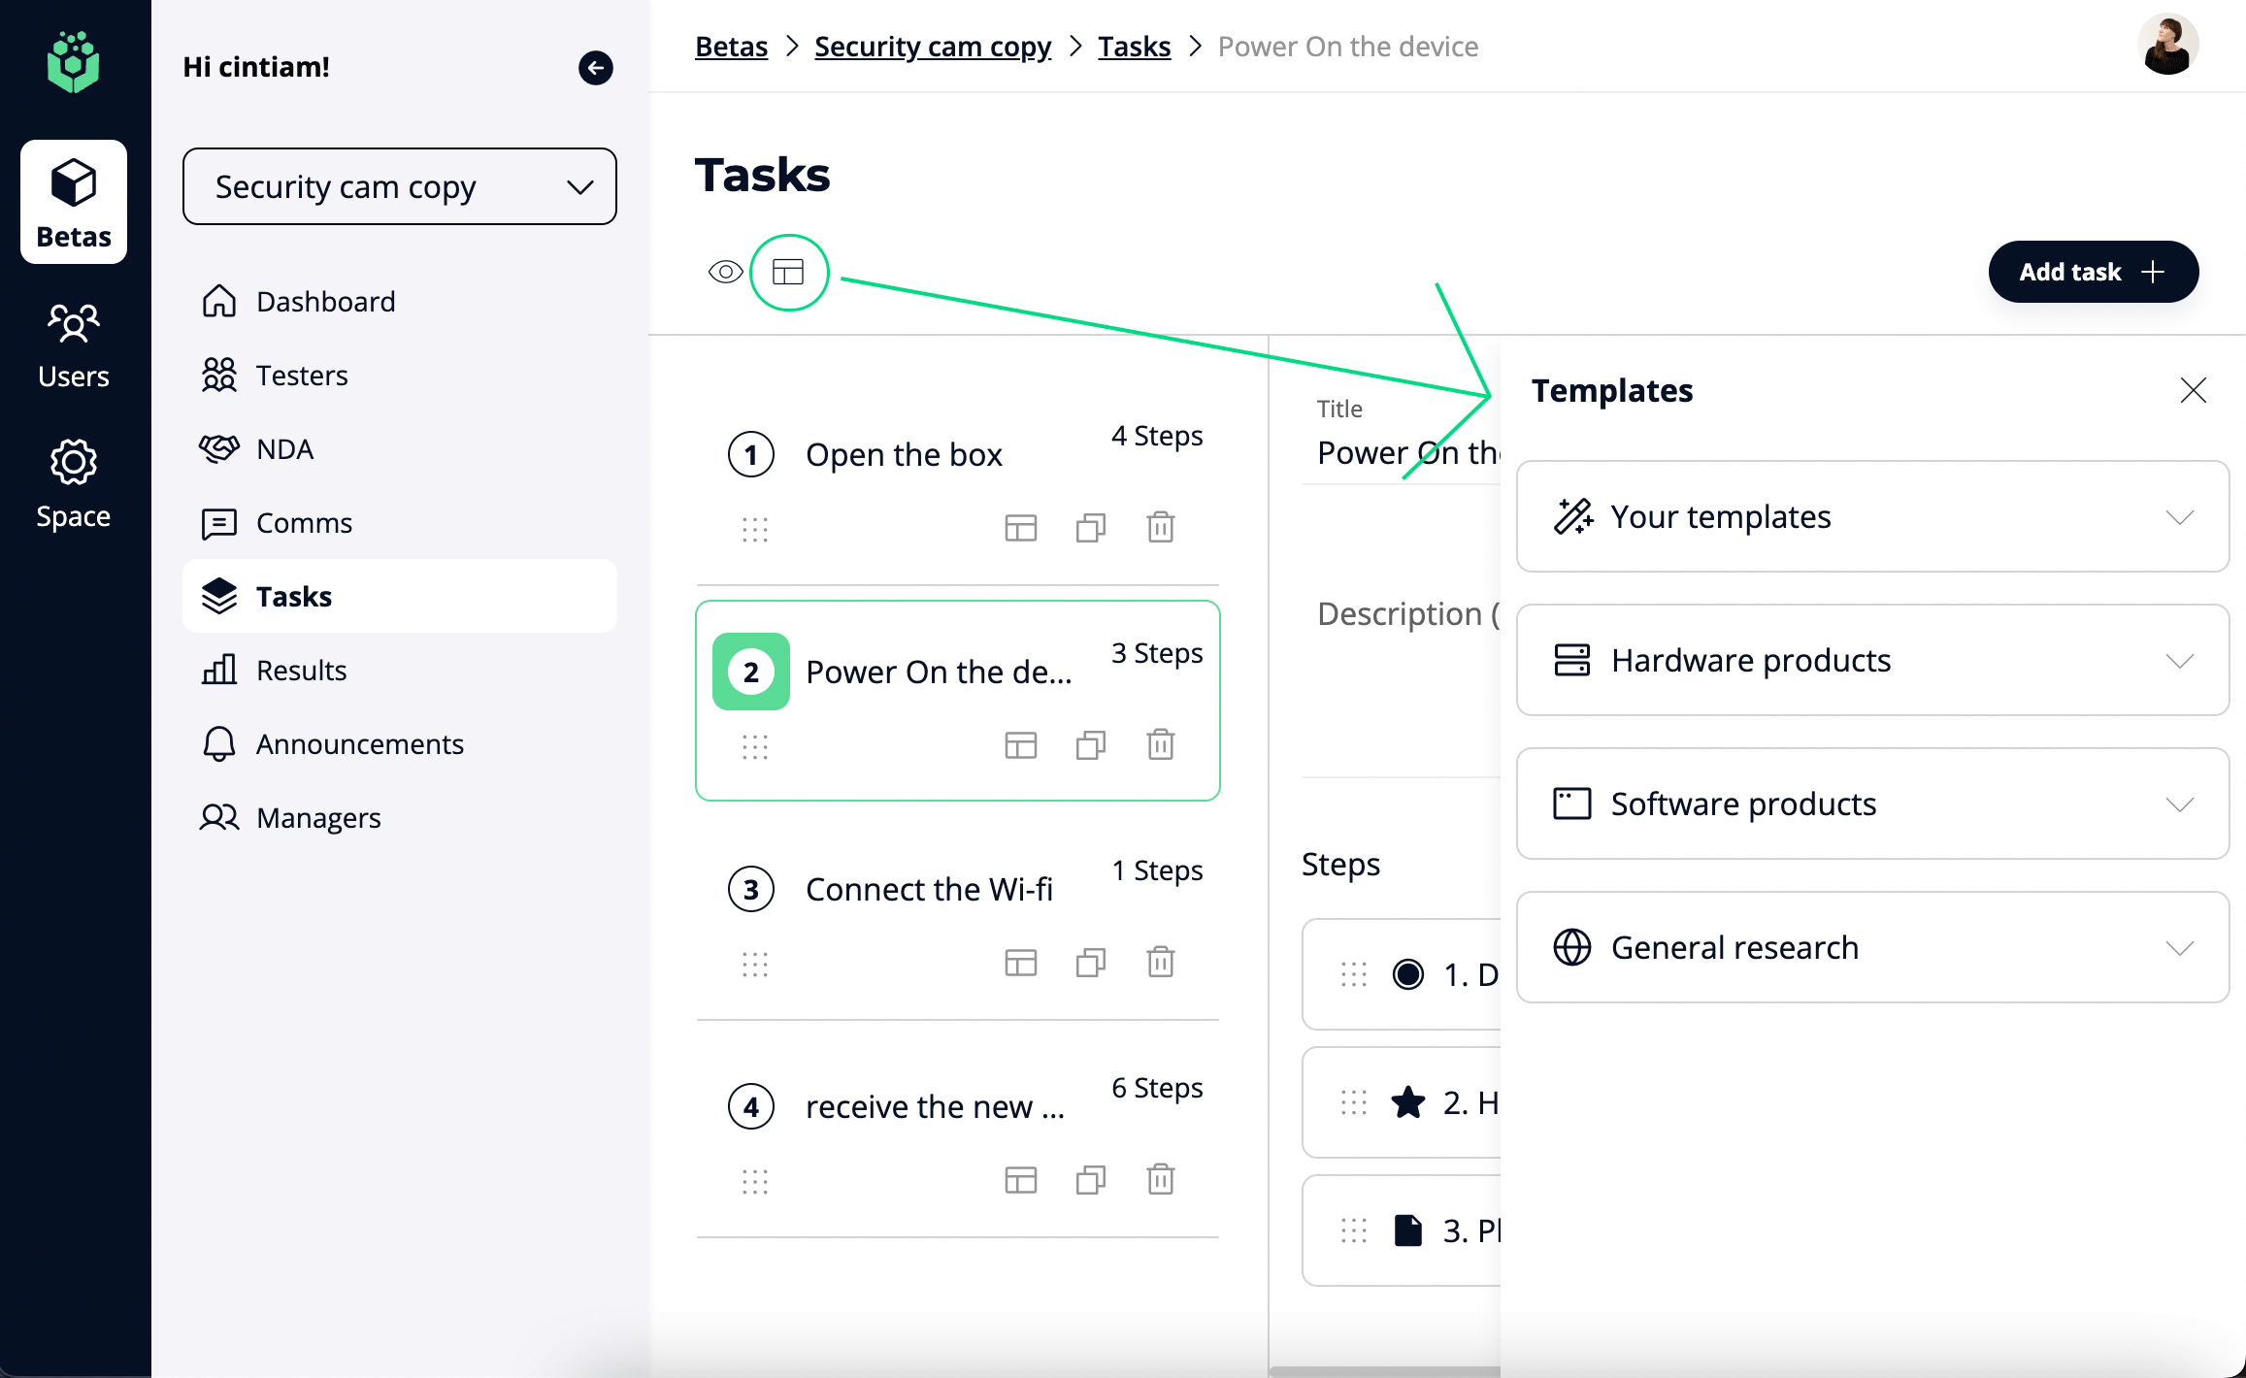Screen dimensions: 2246x1378
Task: Select Dashboard from the navigation menu
Action: [x=325, y=301]
